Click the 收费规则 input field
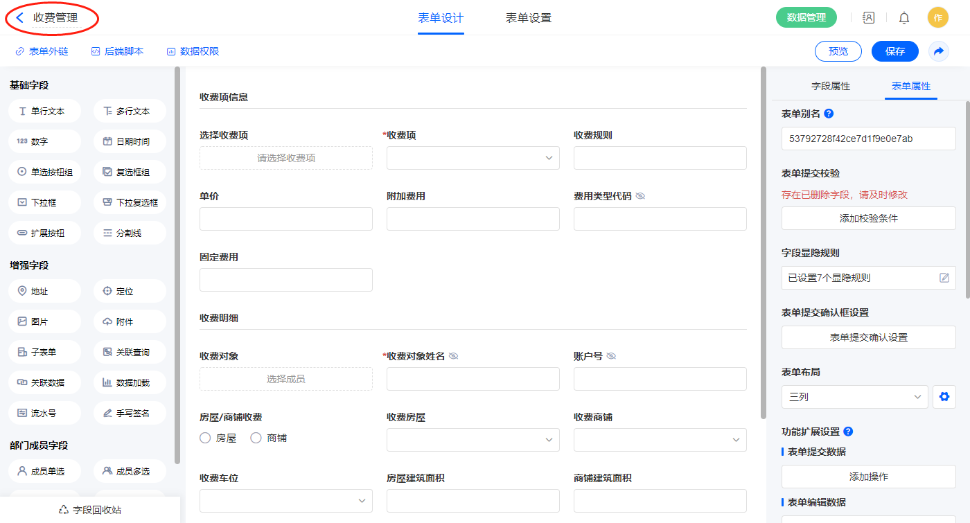 pos(660,158)
